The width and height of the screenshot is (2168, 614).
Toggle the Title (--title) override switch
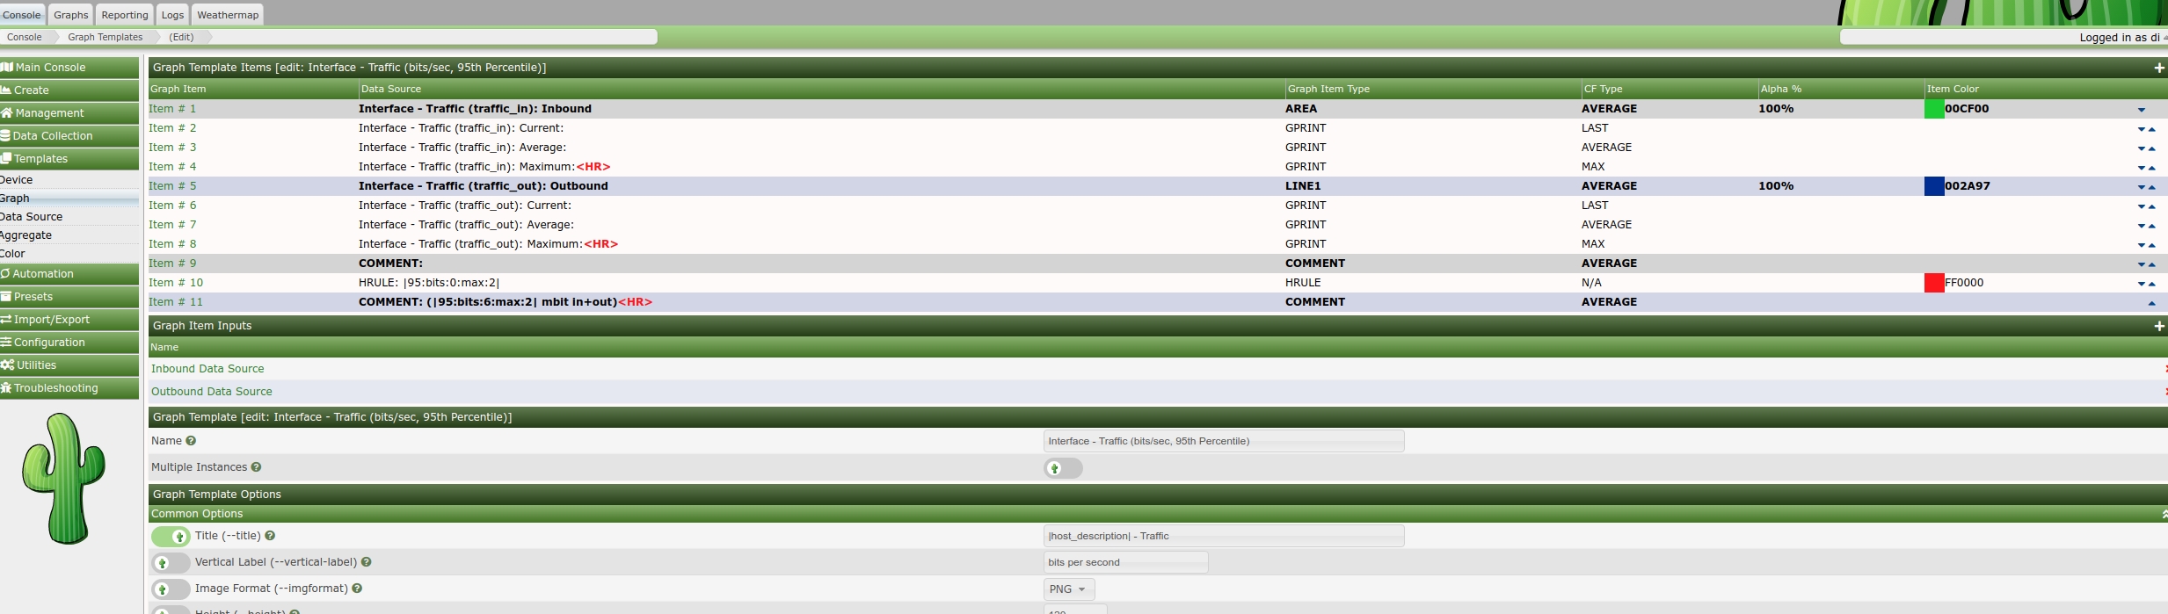(x=171, y=537)
